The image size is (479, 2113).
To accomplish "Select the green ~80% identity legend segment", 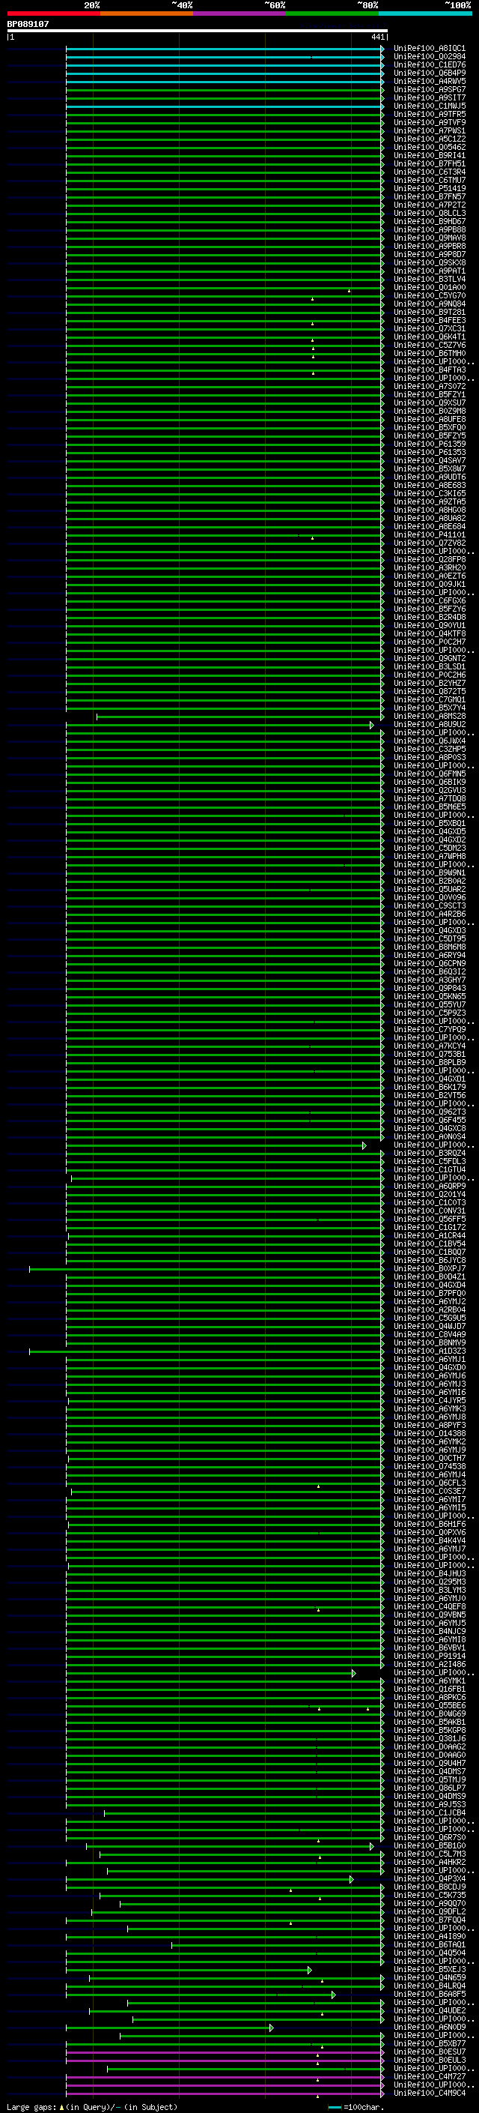I will (332, 13).
